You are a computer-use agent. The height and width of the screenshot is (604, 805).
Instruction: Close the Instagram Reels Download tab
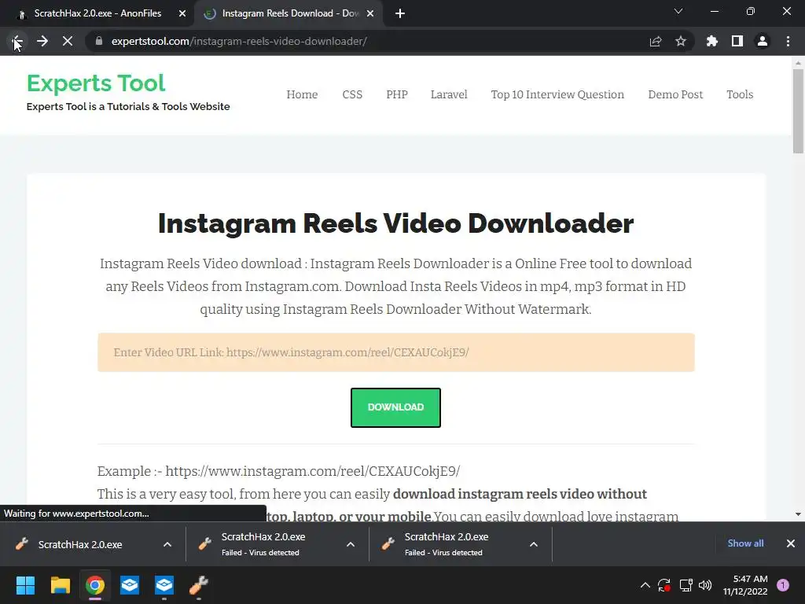click(370, 14)
